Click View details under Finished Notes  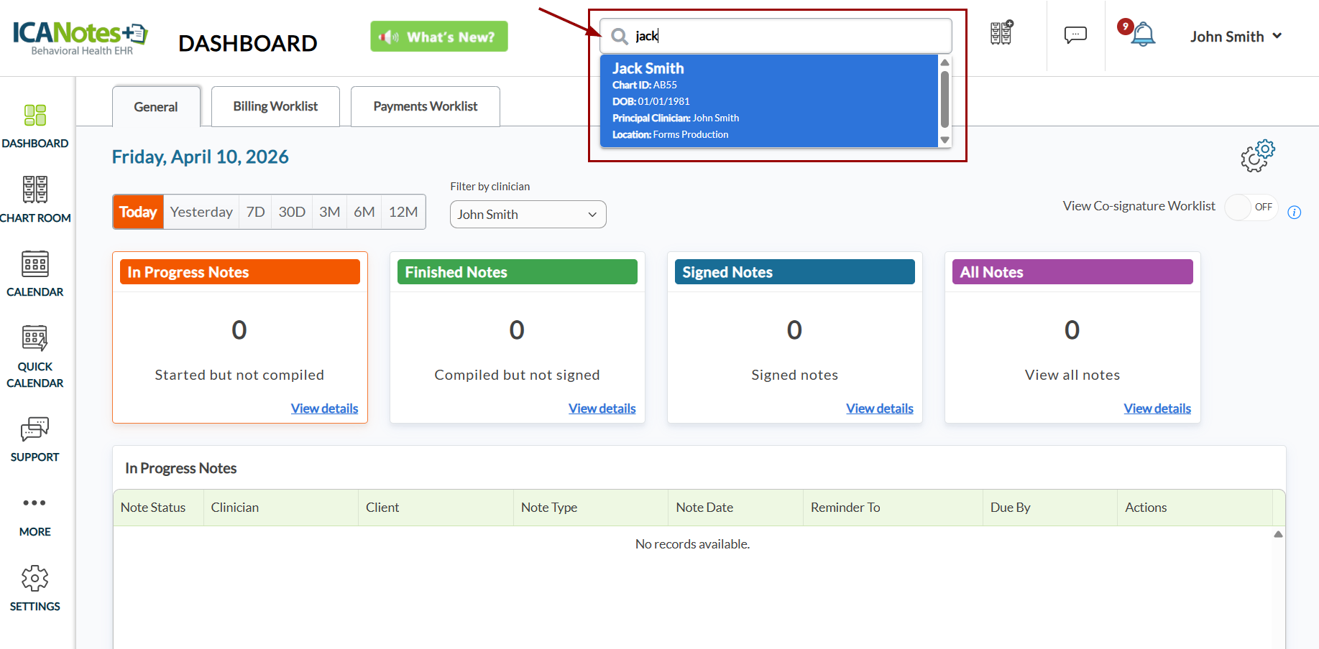pos(602,408)
